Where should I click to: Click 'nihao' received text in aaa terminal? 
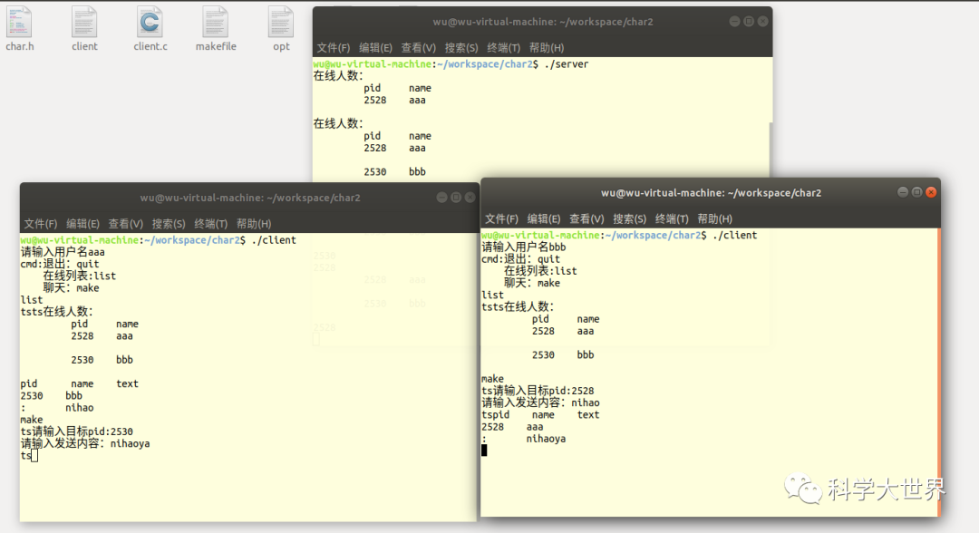pyautogui.click(x=79, y=408)
